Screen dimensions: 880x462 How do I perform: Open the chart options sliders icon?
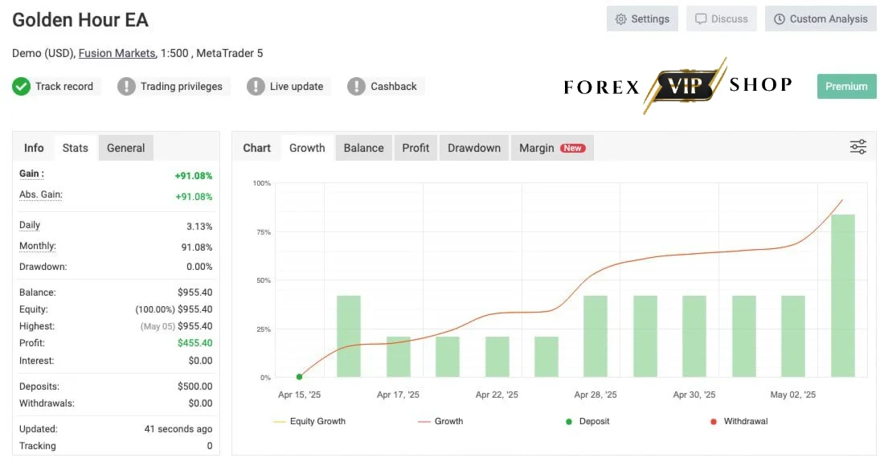click(857, 147)
